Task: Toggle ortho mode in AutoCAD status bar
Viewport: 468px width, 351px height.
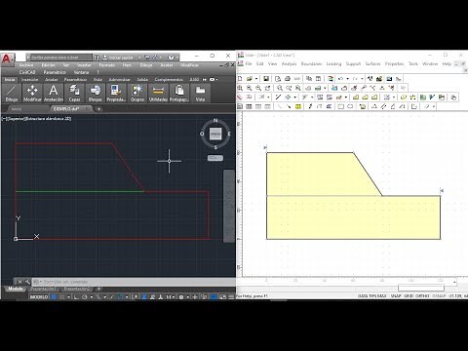Action: pyautogui.click(x=76, y=296)
